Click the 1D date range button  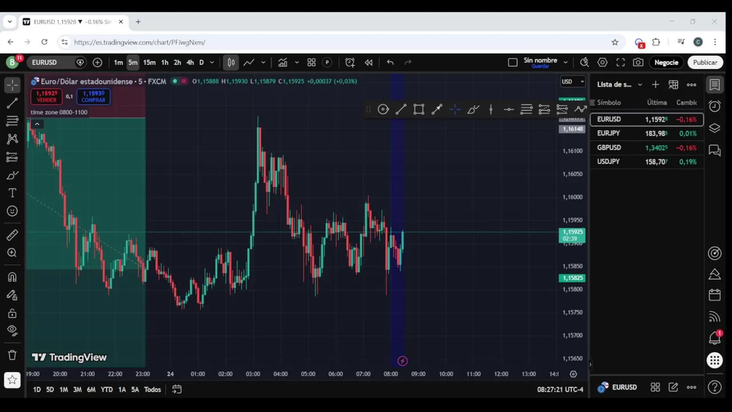coord(37,390)
